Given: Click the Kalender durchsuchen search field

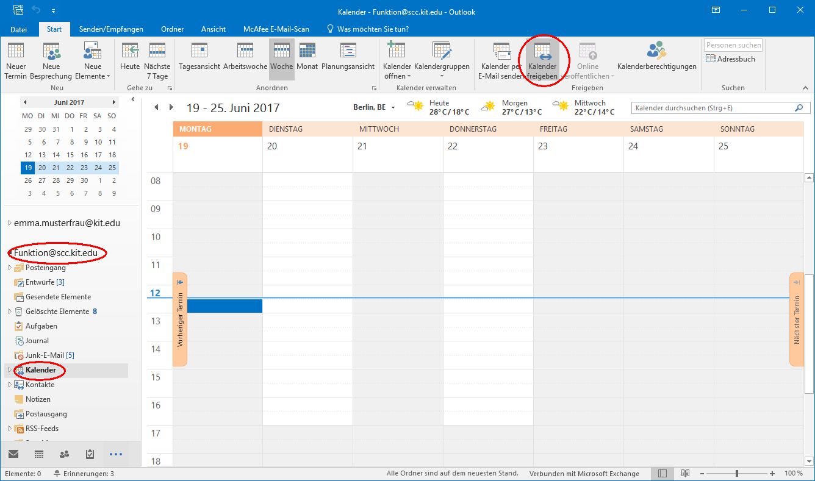Looking at the screenshot, I should click(x=713, y=108).
